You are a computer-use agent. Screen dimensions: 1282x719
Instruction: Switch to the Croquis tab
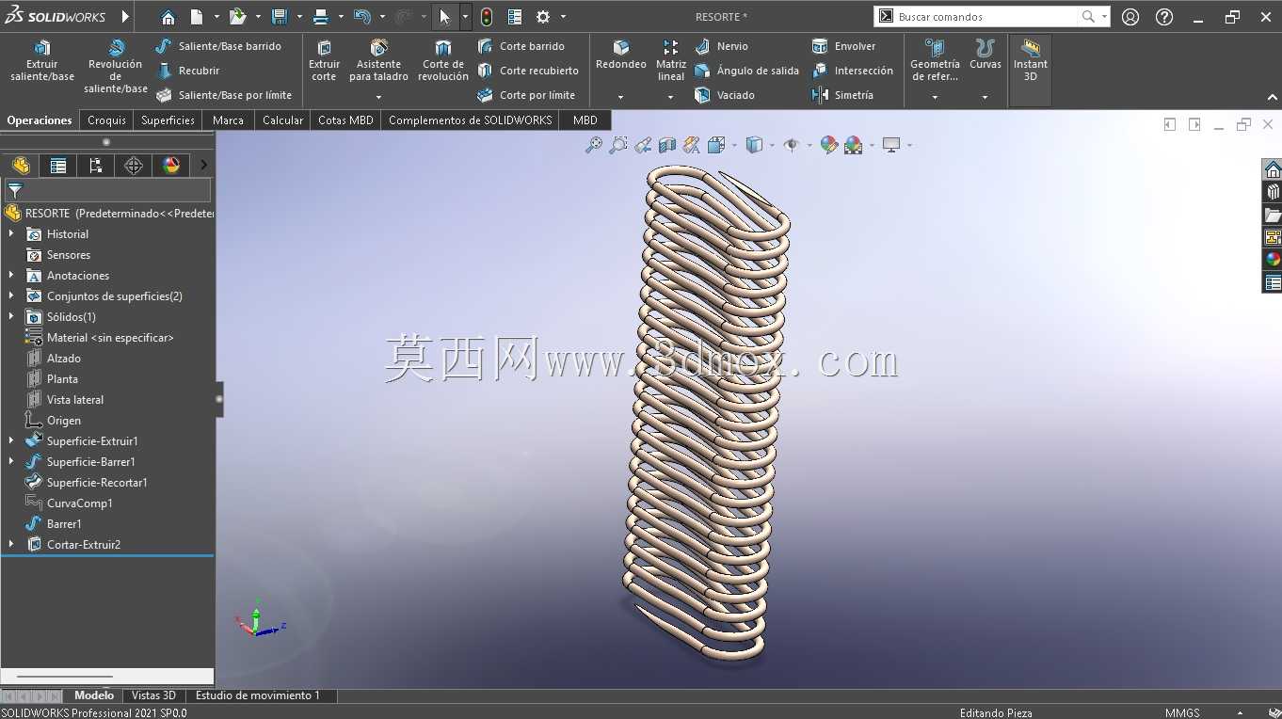pyautogui.click(x=106, y=120)
